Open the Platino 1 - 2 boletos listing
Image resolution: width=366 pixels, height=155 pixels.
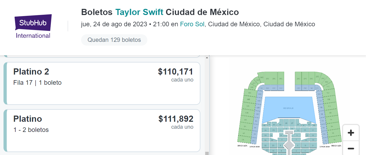(x=102, y=131)
